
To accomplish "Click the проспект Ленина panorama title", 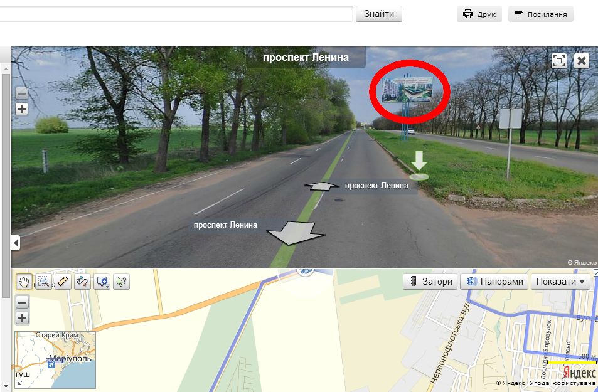I will pyautogui.click(x=306, y=58).
